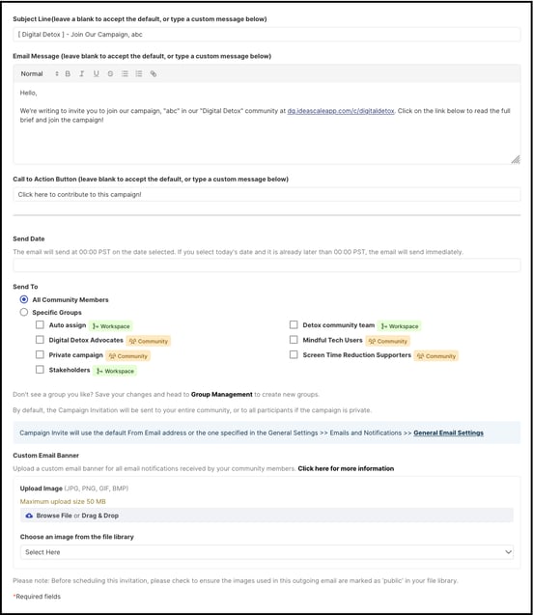Insert bulleted list in email message
Screen dimensions: 533x615
139,73
